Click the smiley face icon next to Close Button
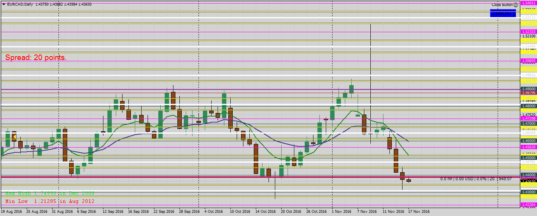Viewport: 537px width, 216px height. (516, 5)
